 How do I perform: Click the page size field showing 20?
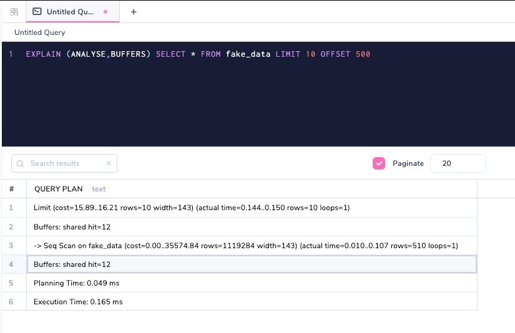(x=458, y=163)
